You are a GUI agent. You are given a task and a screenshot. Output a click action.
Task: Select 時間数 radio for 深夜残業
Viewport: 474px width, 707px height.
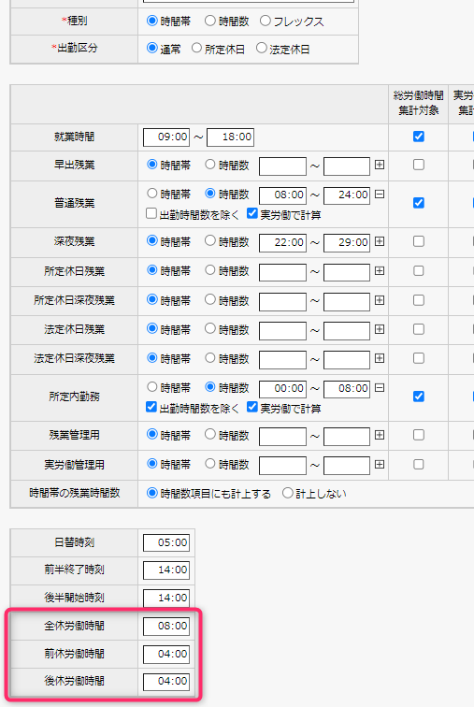(210, 240)
